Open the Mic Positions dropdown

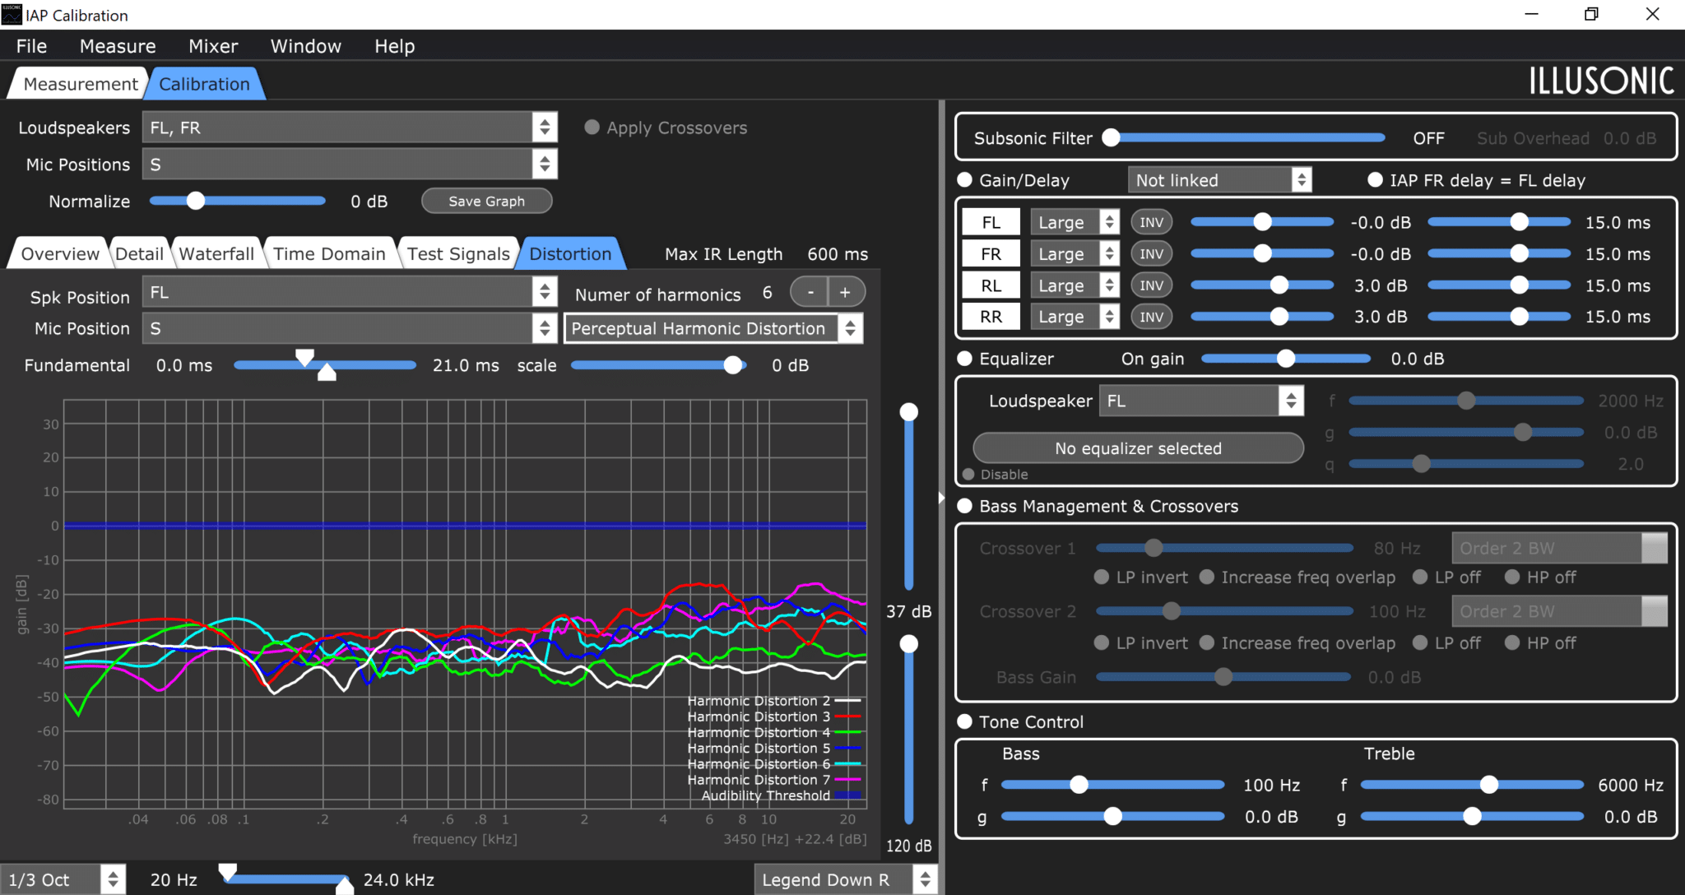[350, 165]
